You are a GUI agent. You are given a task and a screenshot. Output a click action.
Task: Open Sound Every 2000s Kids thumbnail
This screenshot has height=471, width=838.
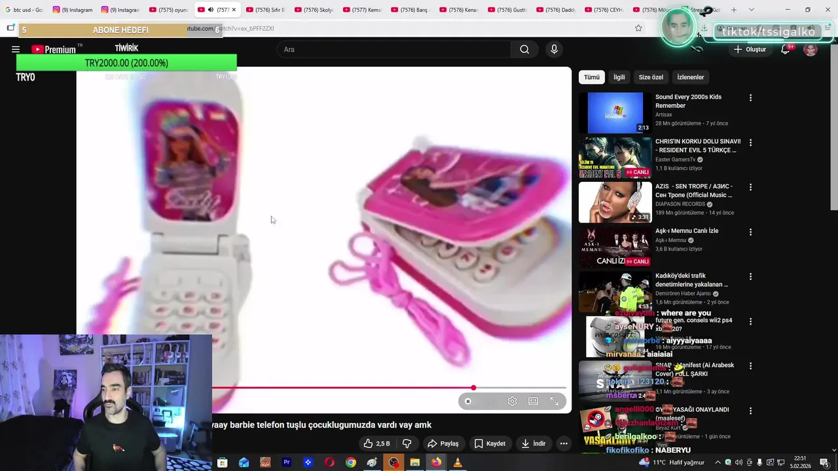pos(615,113)
